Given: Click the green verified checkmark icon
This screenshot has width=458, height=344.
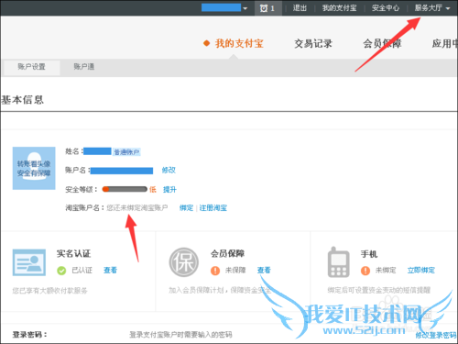Looking at the screenshot, I should pyautogui.click(x=61, y=271).
